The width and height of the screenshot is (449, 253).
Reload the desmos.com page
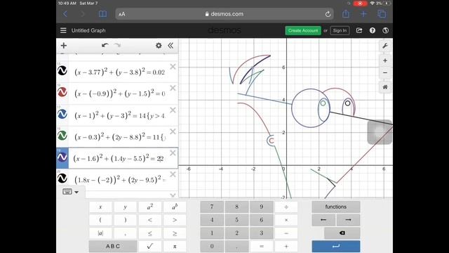(x=328, y=14)
